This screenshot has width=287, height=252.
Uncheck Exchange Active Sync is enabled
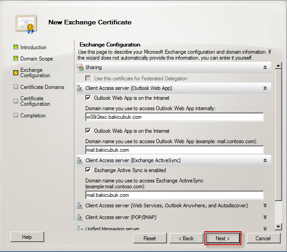tap(88, 170)
